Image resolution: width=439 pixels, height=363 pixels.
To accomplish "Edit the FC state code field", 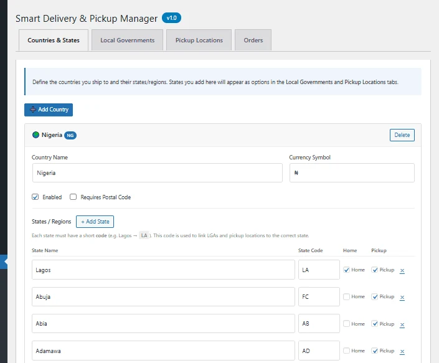I will click(x=319, y=296).
